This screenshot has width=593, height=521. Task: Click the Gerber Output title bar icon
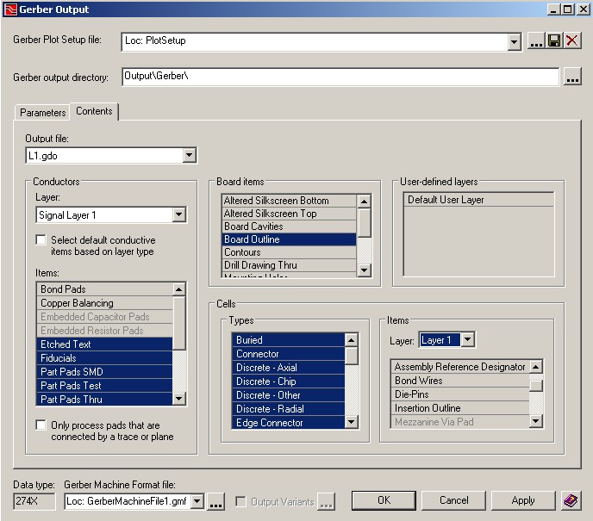(x=10, y=9)
